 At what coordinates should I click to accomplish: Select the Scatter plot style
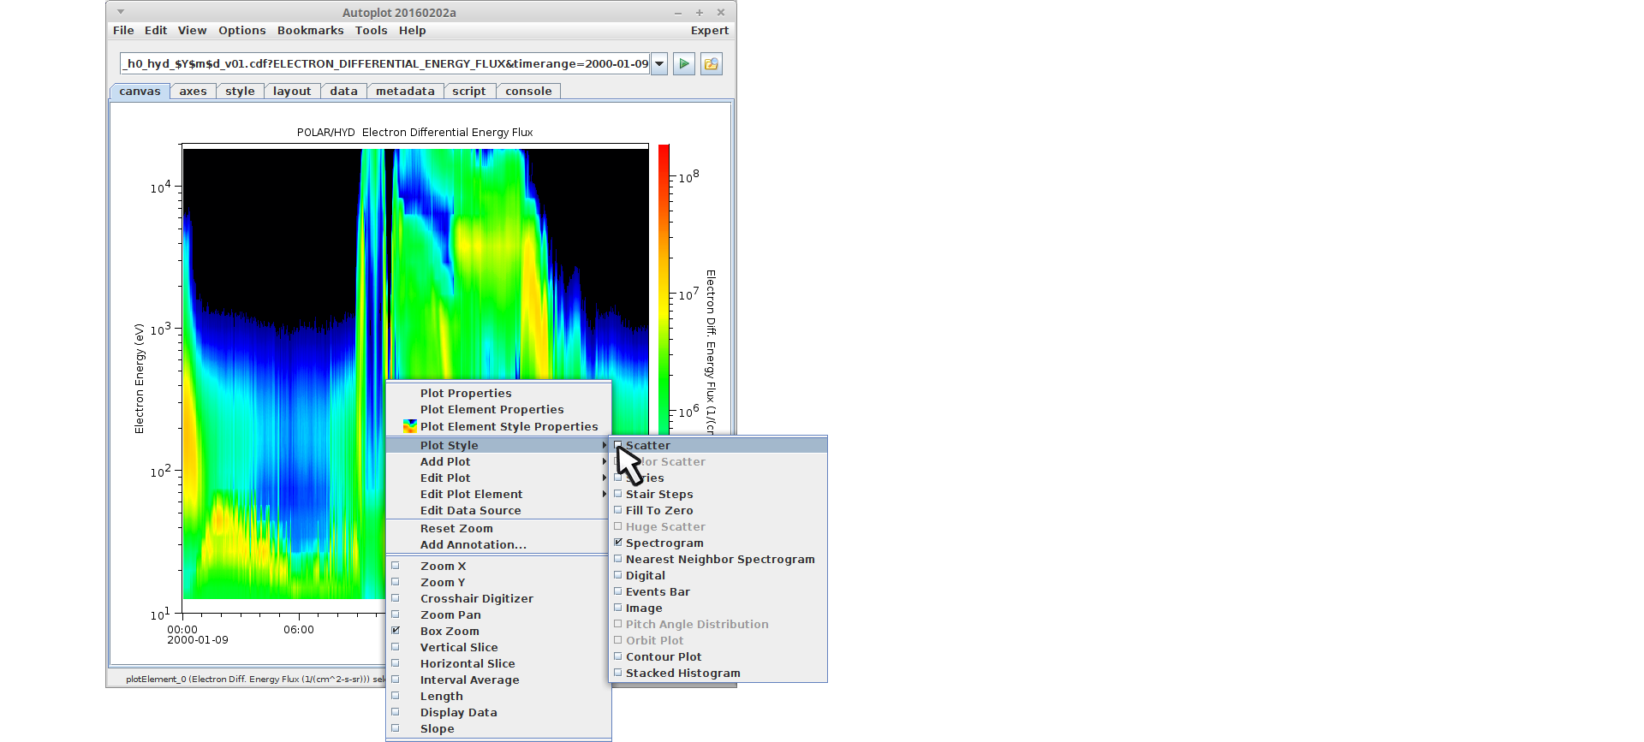click(x=718, y=445)
